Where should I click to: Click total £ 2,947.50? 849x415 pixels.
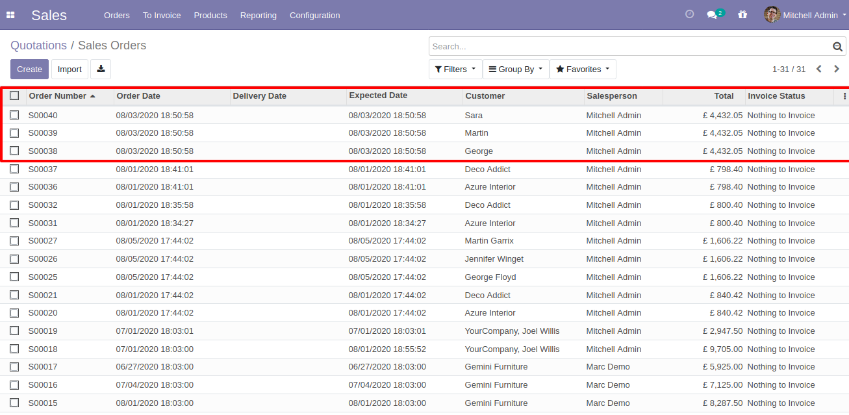point(722,331)
